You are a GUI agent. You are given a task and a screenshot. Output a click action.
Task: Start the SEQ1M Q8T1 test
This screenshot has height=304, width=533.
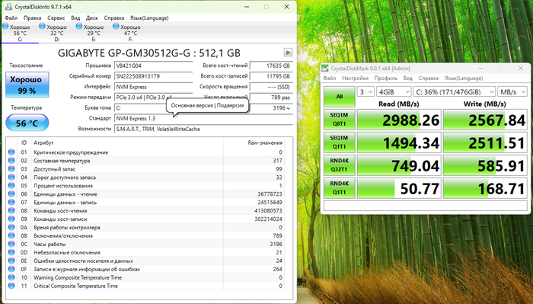[x=340, y=120]
